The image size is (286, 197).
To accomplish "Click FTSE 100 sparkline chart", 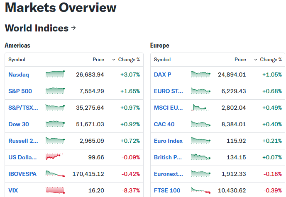I will click(200, 190).
